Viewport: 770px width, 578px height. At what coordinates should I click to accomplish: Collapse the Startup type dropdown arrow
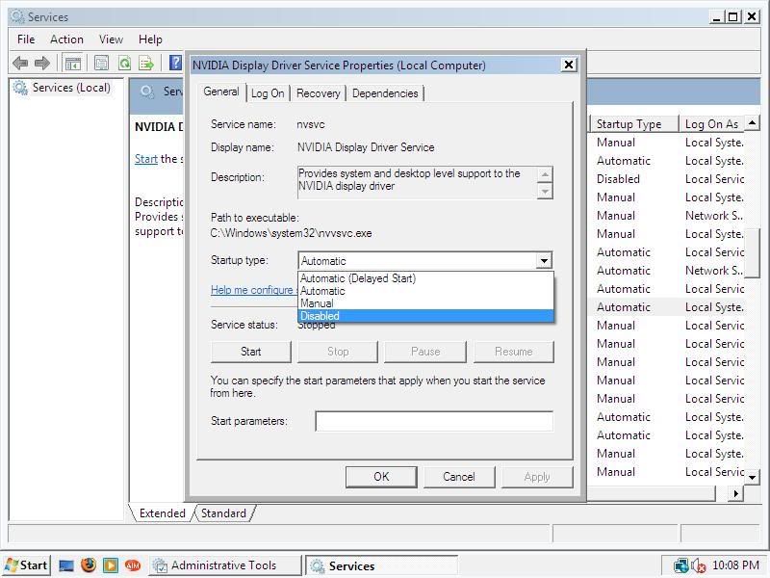click(544, 260)
